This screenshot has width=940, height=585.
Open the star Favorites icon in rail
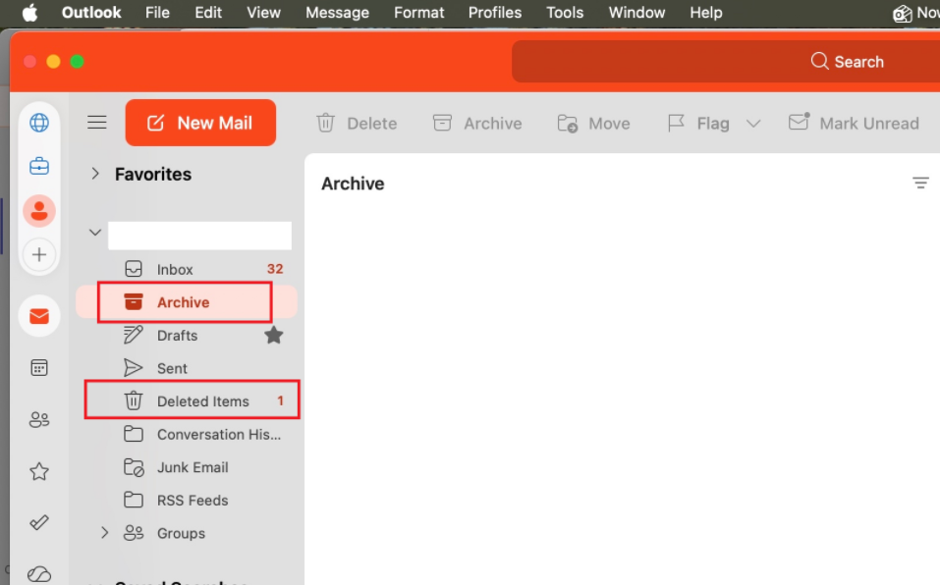39,471
